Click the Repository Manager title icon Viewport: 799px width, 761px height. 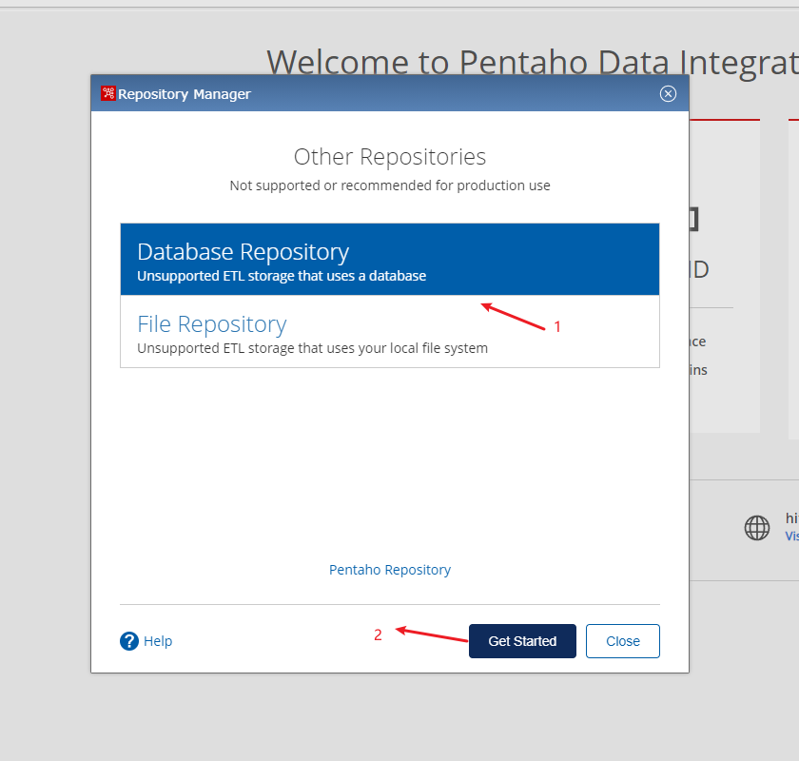[108, 93]
